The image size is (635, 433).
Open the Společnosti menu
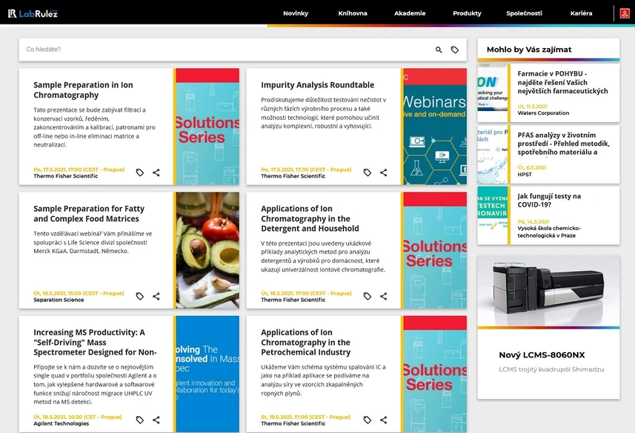[524, 13]
